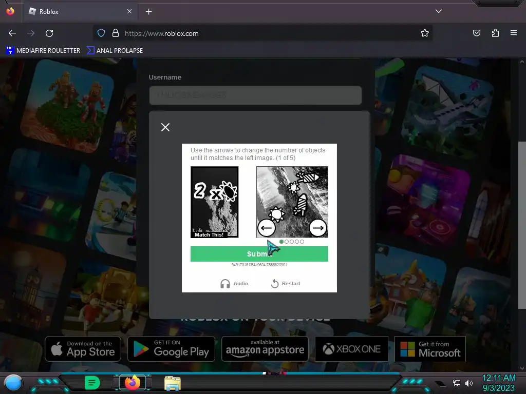This screenshot has width=526, height=394.
Task: Open the Pocket save icon
Action: (x=476, y=33)
